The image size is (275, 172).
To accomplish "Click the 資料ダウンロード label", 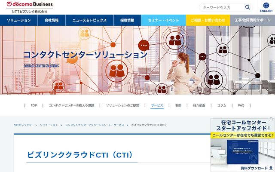I will click(x=254, y=168).
